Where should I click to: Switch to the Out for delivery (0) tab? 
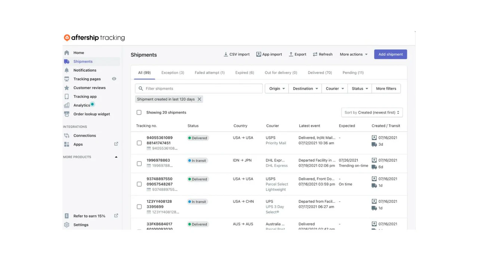coord(281,72)
